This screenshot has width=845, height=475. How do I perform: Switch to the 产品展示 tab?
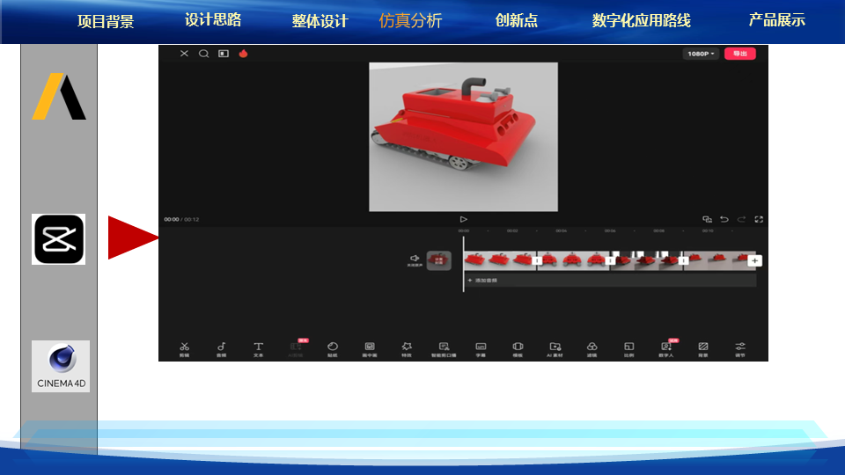[x=776, y=19]
